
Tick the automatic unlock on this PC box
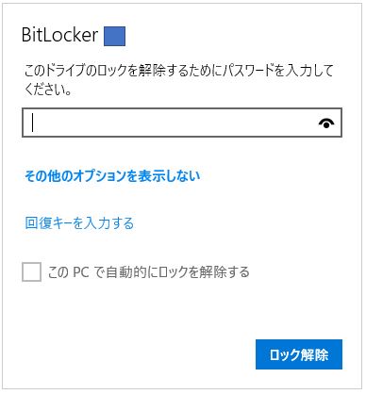pos(31,271)
